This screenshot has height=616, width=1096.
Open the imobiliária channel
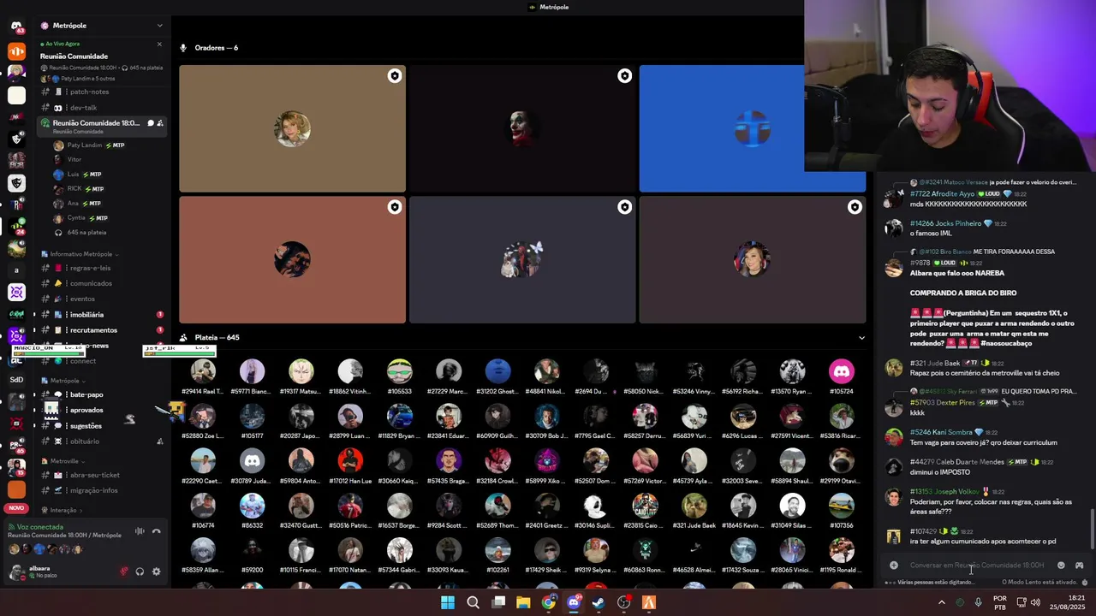point(86,315)
